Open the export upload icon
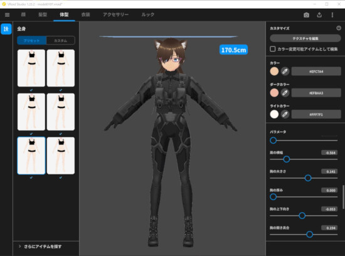345x256 pixels. [319, 15]
